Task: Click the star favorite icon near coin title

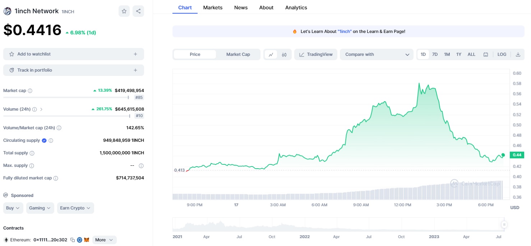Action: (x=124, y=11)
